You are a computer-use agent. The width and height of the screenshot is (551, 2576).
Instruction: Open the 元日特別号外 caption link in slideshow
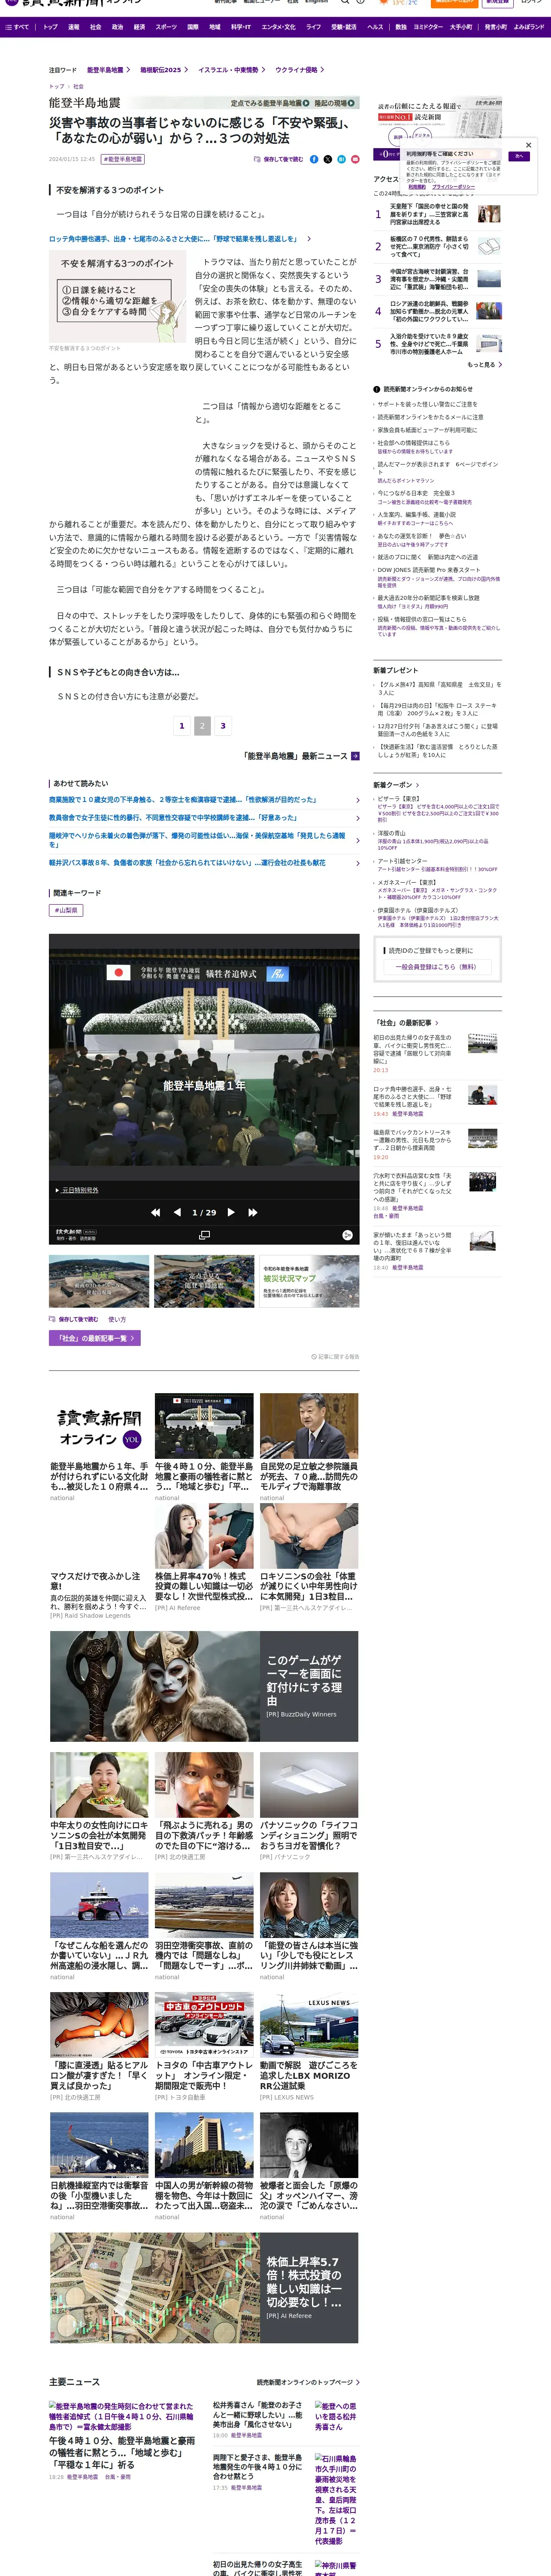(80, 1190)
